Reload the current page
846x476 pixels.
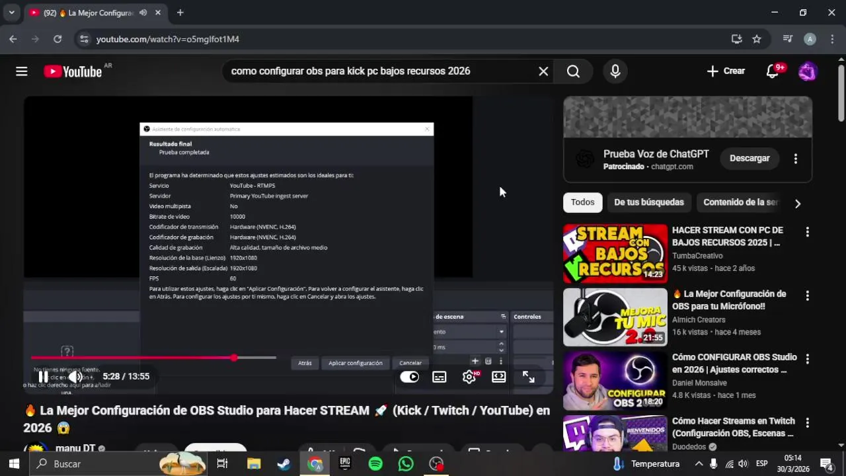(58, 39)
